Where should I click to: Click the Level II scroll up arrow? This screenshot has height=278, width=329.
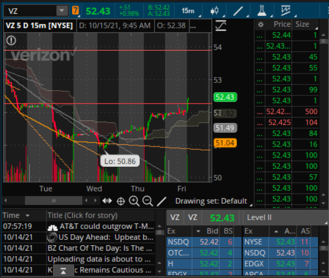tap(324, 241)
